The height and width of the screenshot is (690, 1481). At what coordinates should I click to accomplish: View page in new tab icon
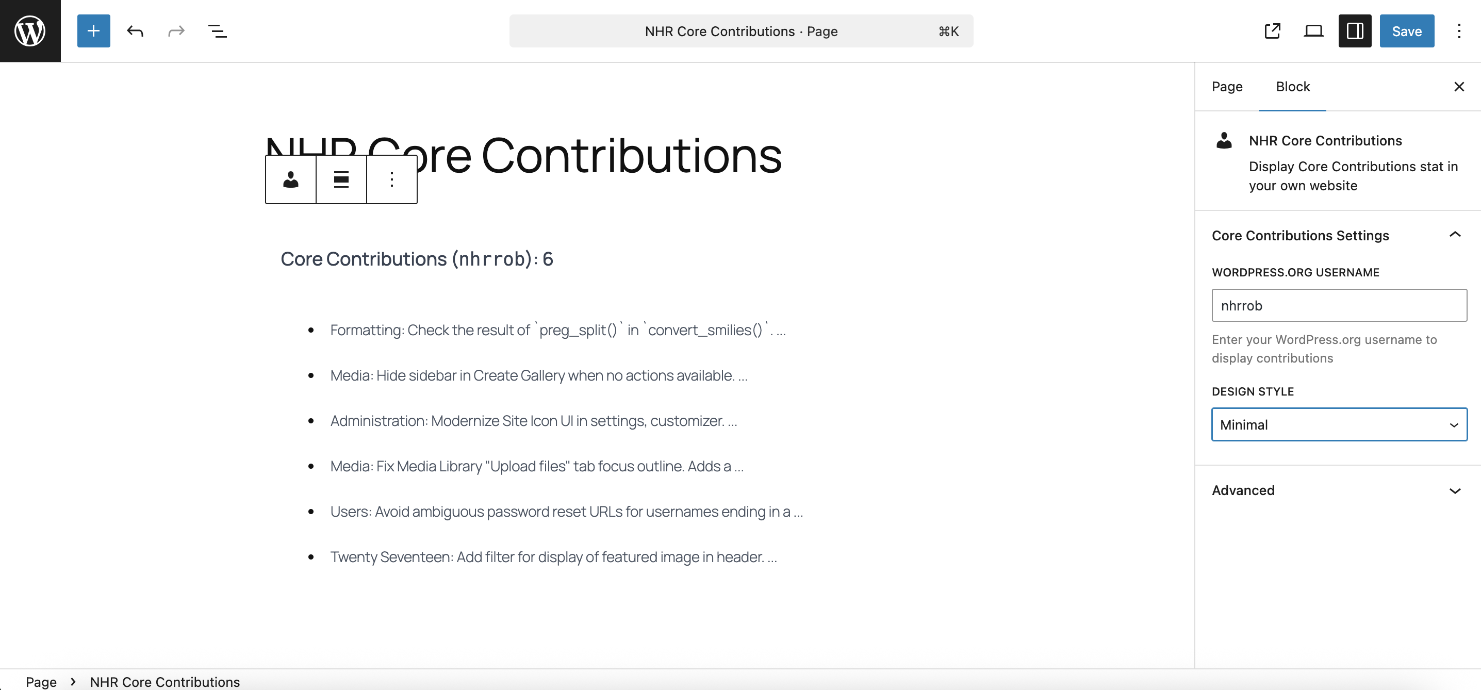(1272, 31)
